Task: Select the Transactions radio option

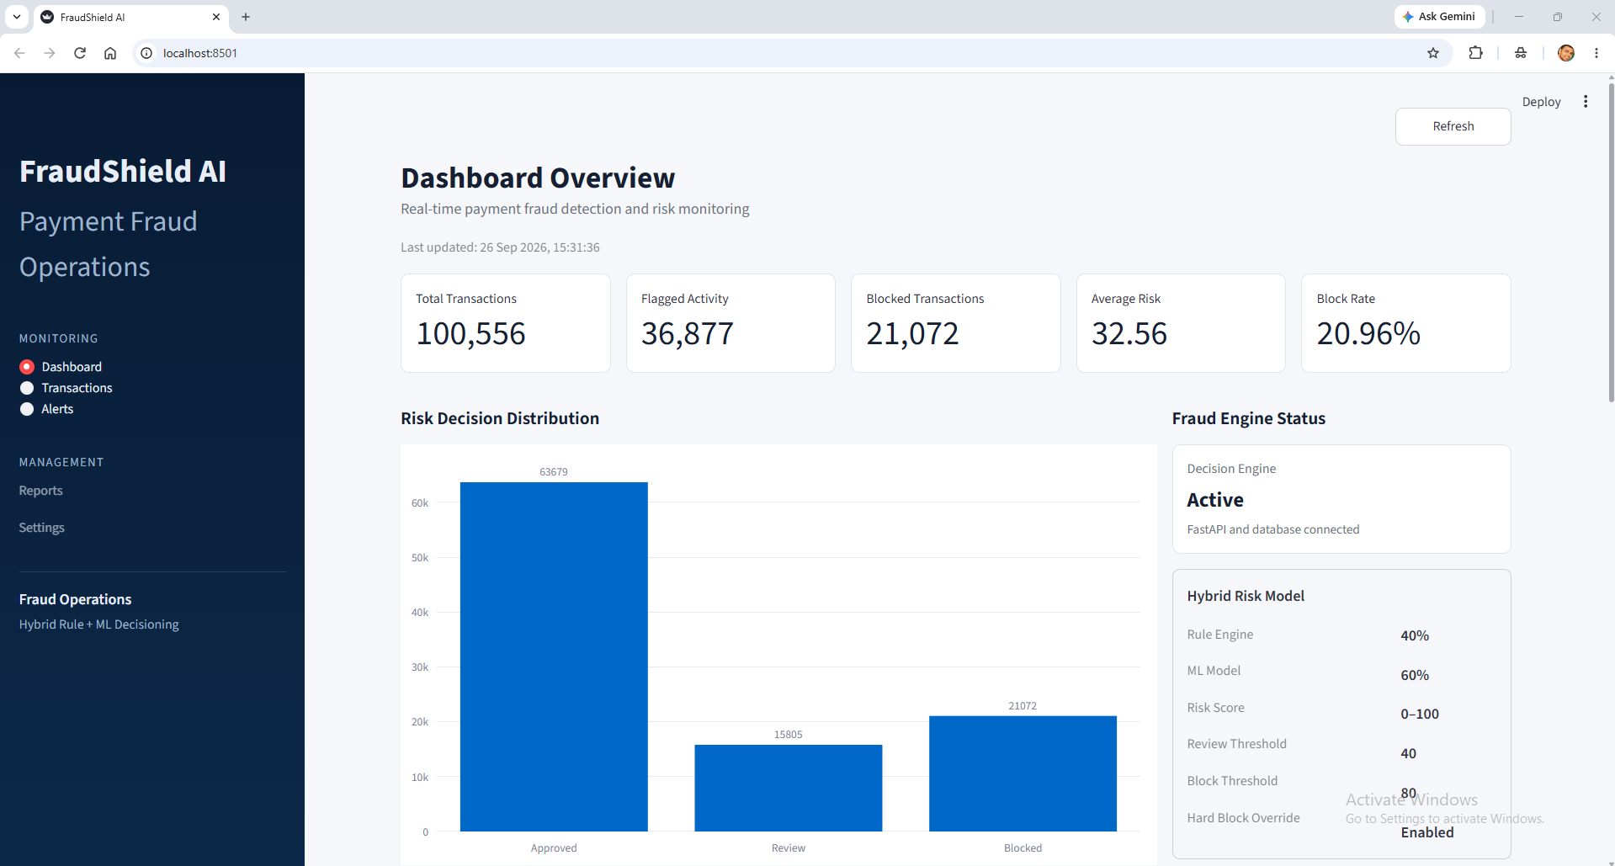Action: (66, 388)
